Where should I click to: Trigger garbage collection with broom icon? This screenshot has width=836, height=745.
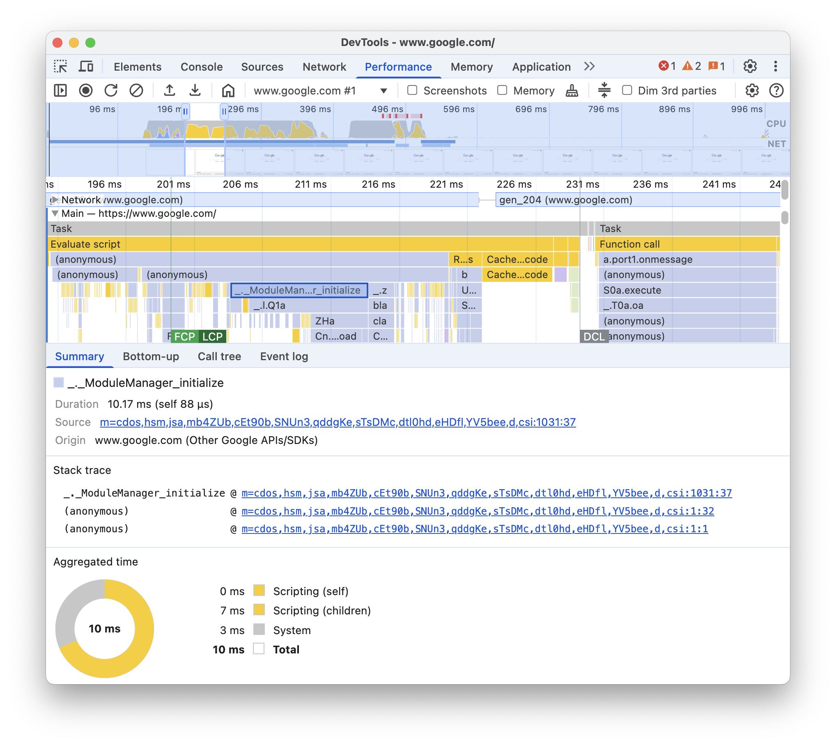pos(571,91)
